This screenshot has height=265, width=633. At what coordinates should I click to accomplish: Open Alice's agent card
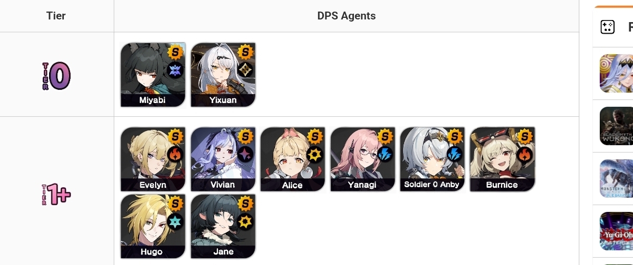(293, 159)
